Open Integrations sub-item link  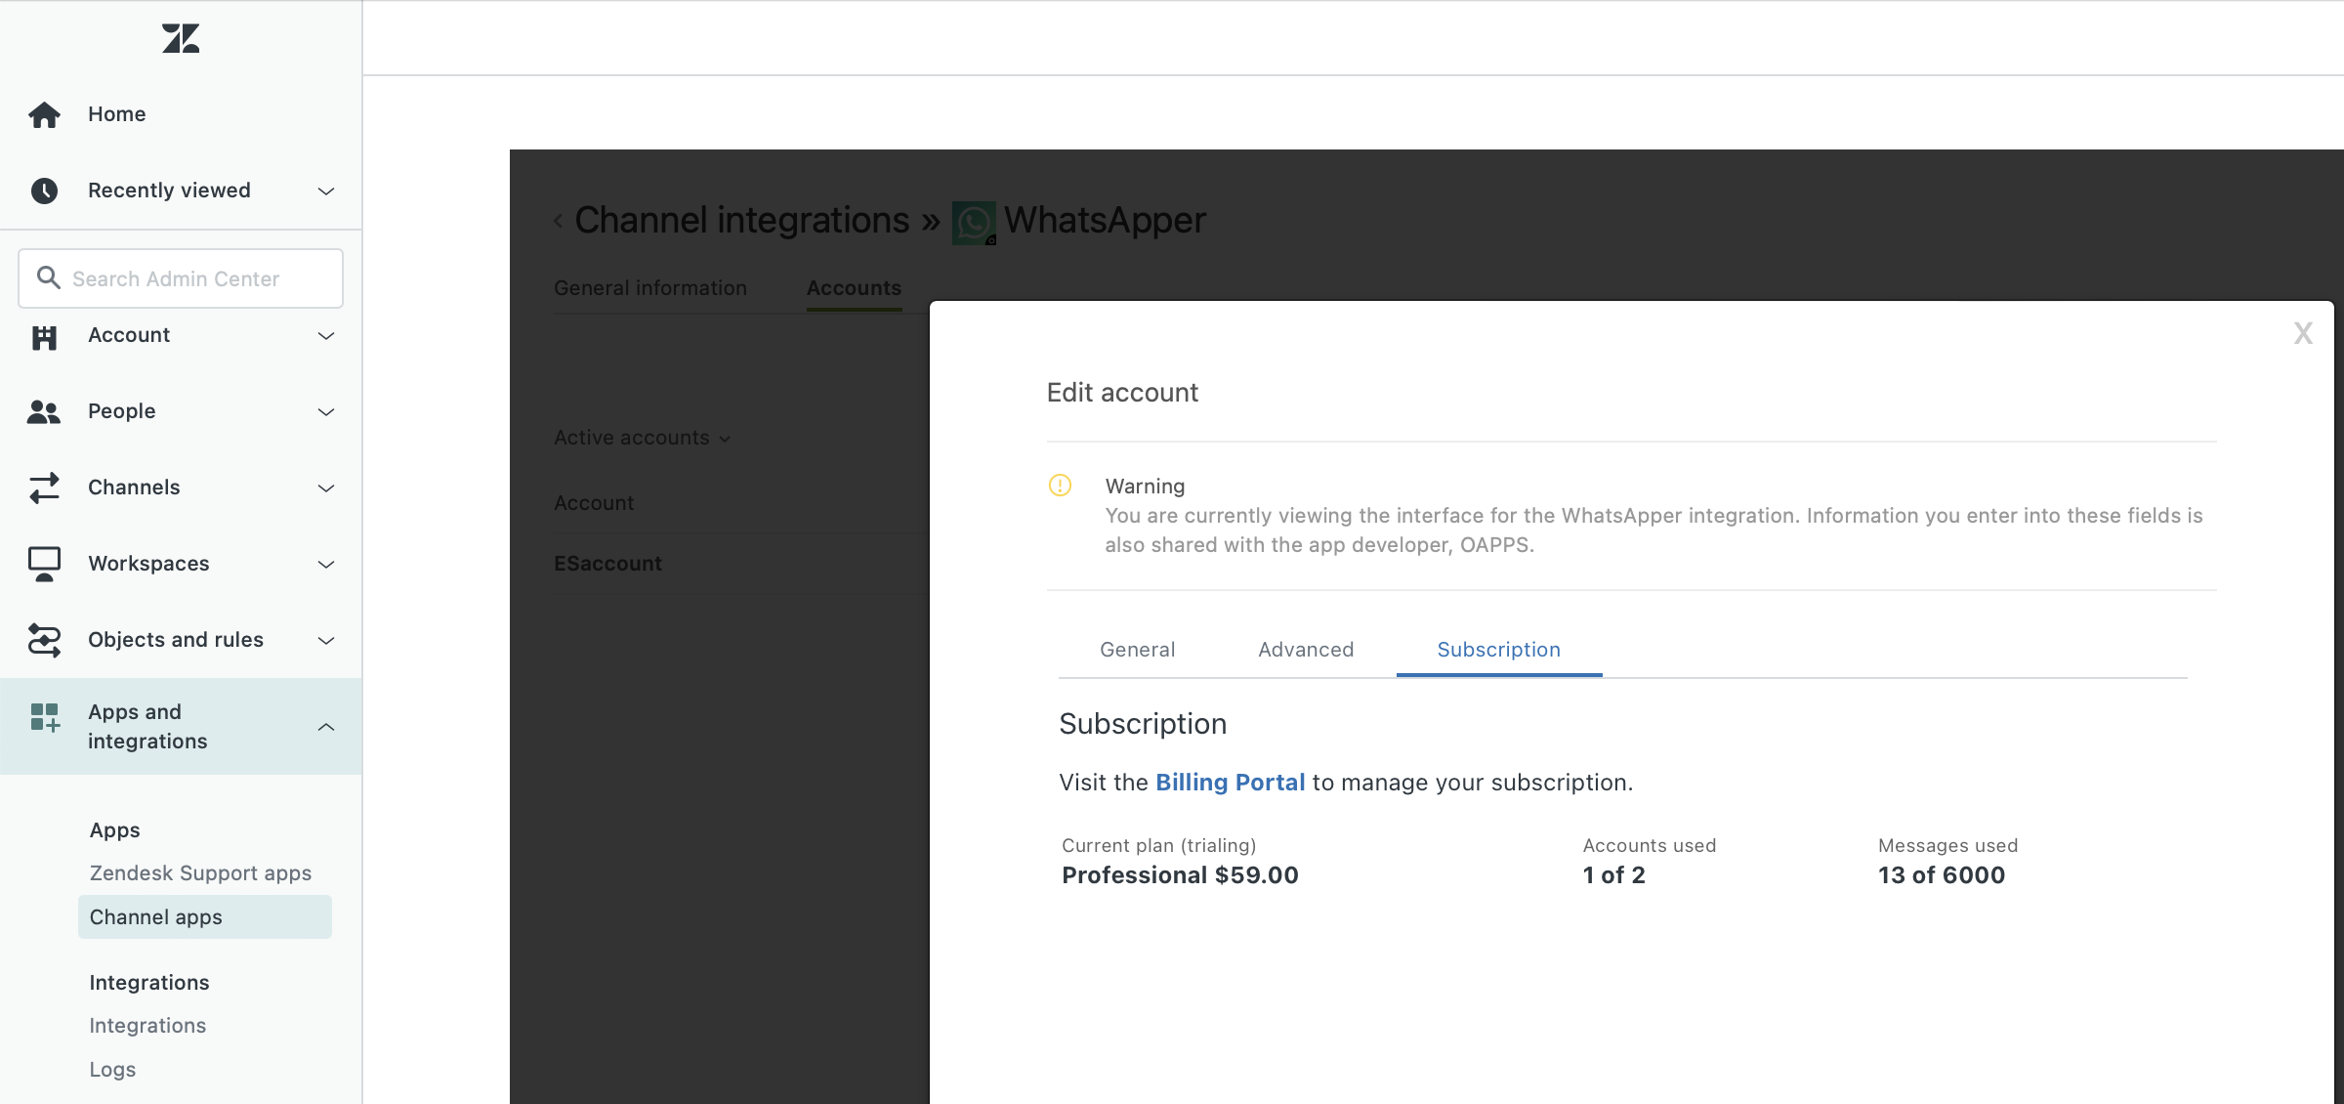(x=147, y=1026)
